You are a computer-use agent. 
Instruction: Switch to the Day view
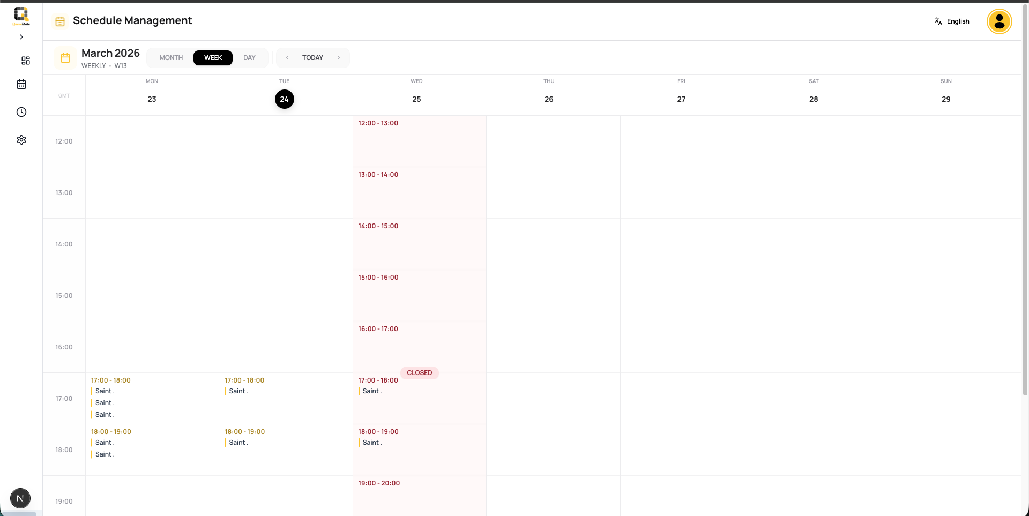249,58
